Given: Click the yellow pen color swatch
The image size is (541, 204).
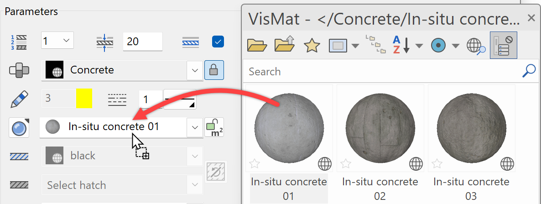Looking at the screenshot, I should pos(84,99).
